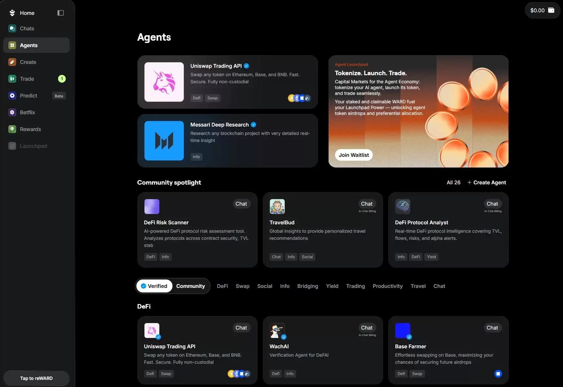
Task: Open Chat for WachAI
Action: pos(367,328)
